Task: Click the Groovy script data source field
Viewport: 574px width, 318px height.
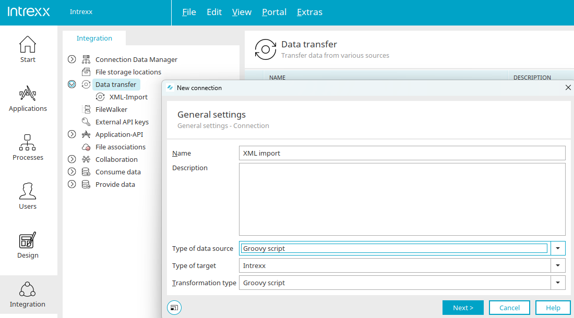Action: tap(394, 248)
